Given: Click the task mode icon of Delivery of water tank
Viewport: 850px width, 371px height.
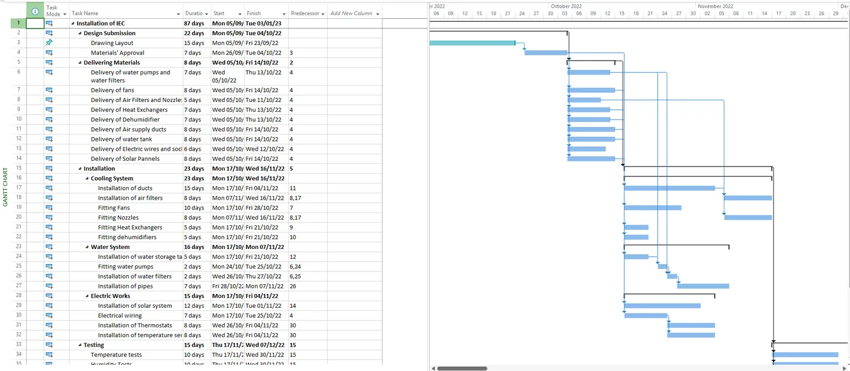Looking at the screenshot, I should tap(49, 138).
